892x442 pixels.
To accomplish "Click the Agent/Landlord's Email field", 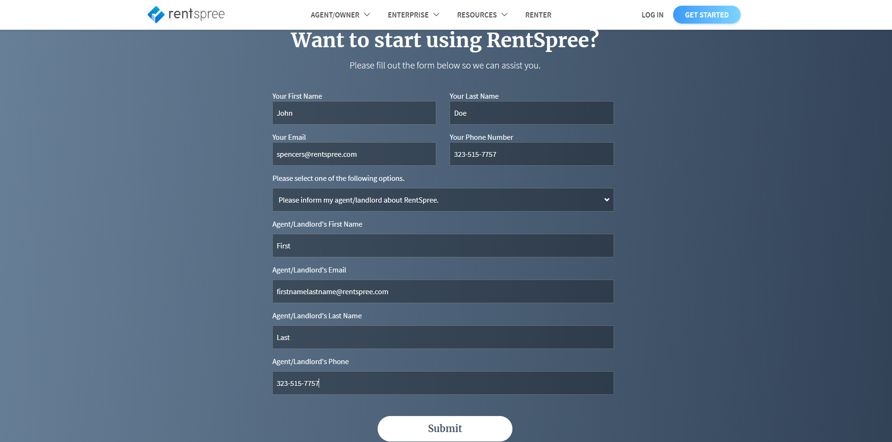I will coord(443,291).
